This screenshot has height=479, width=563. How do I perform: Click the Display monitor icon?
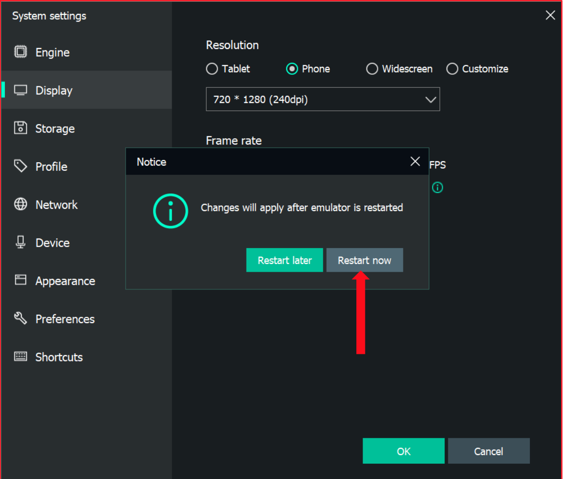click(20, 90)
